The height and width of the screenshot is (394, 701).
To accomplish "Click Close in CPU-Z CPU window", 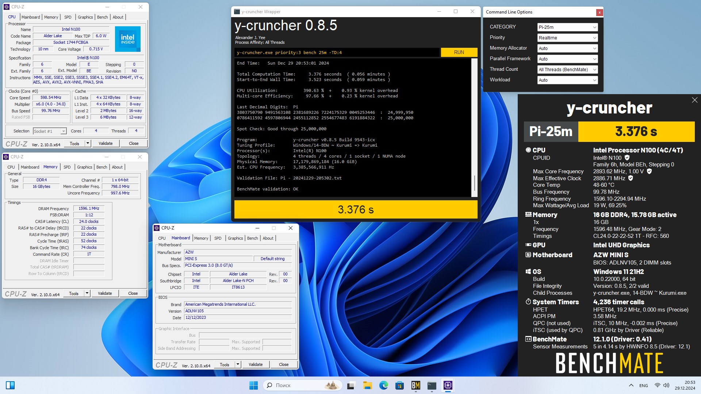I will pos(134,143).
